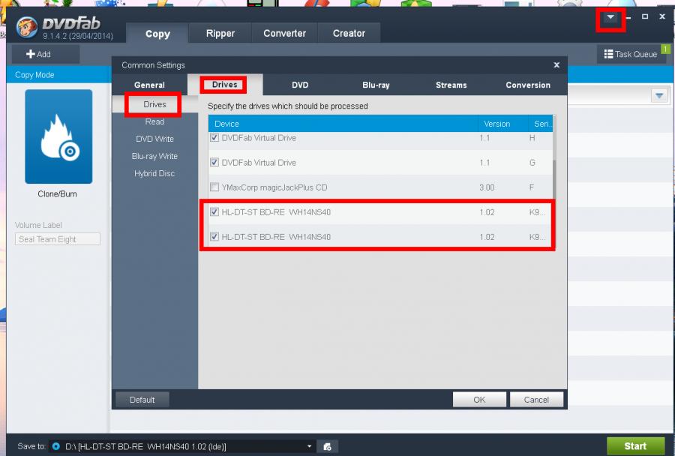Click version 3.00 in the YMaxCorp row

tap(487, 187)
